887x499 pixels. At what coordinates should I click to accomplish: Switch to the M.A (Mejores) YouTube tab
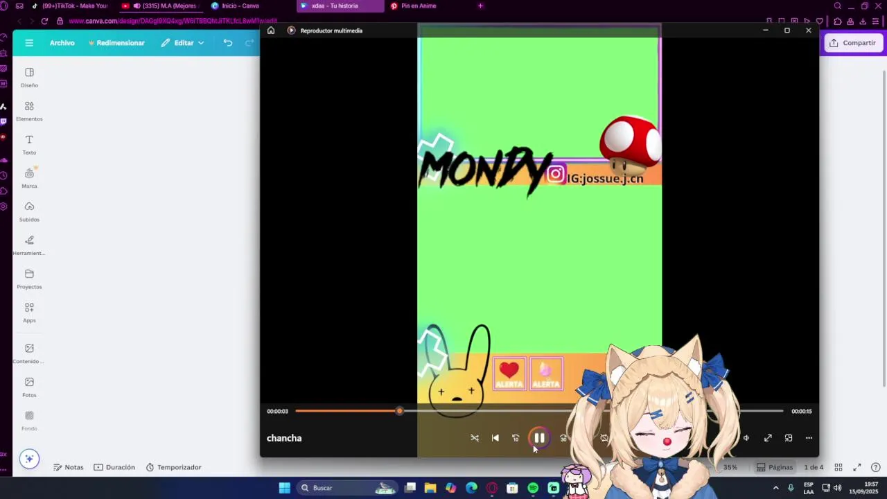coord(159,6)
